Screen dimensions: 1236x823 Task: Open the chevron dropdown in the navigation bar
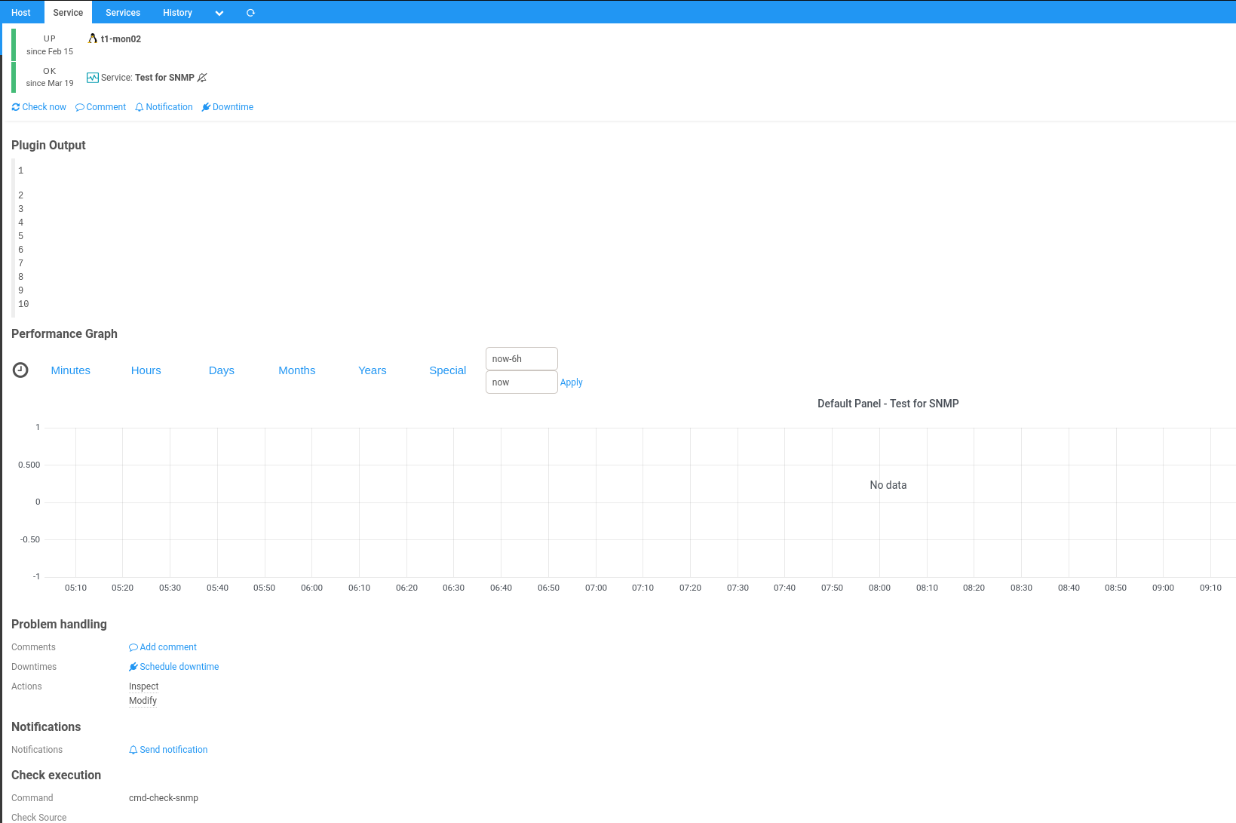(219, 13)
